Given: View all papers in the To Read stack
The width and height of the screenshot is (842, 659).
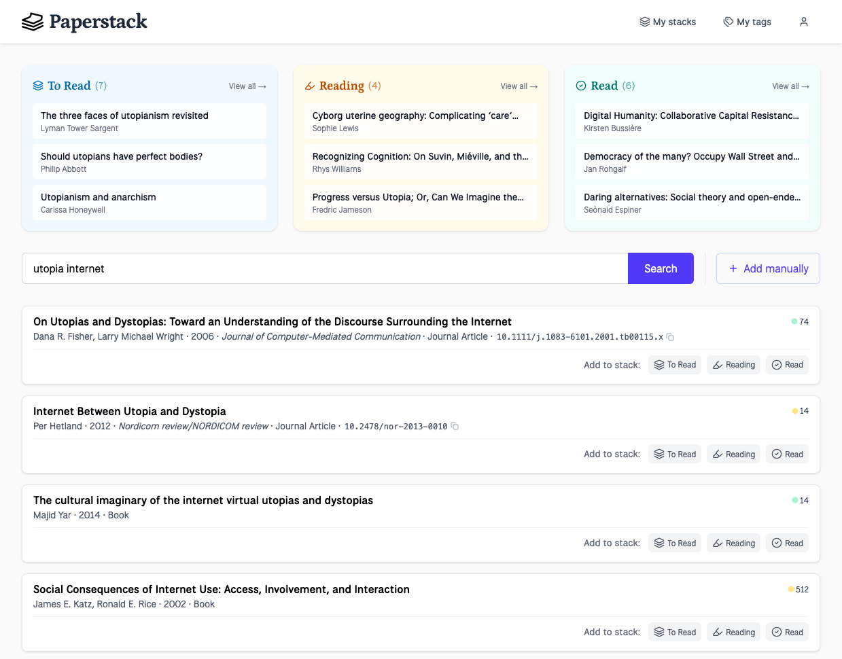Looking at the screenshot, I should click(x=247, y=86).
